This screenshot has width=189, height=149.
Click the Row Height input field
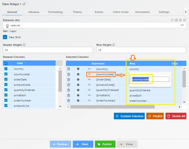(x=141, y=50)
